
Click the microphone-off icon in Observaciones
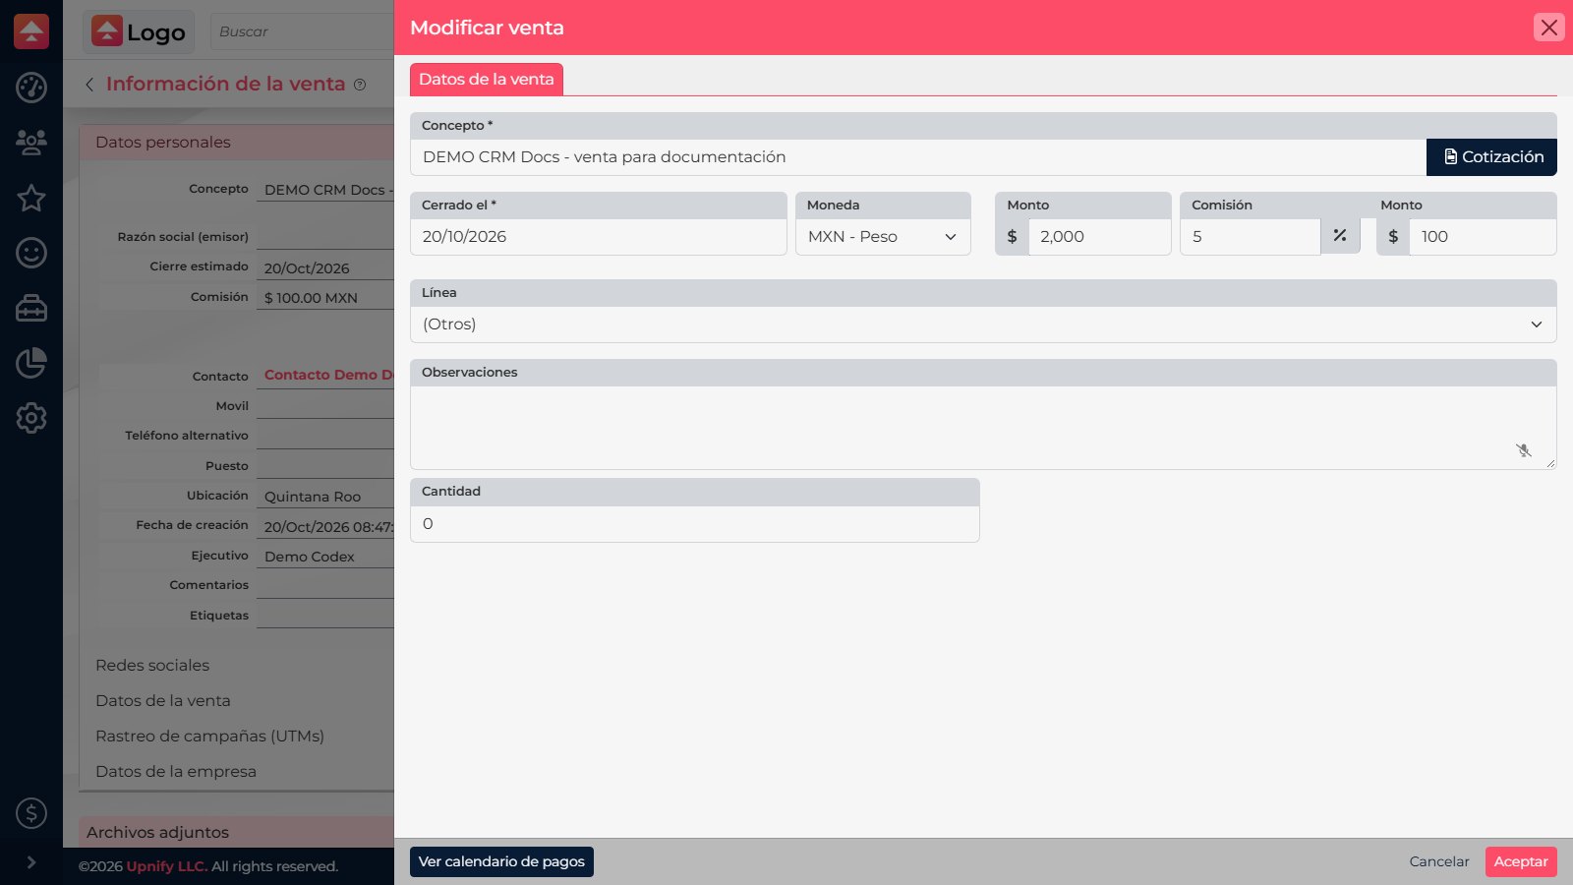[x=1524, y=450]
